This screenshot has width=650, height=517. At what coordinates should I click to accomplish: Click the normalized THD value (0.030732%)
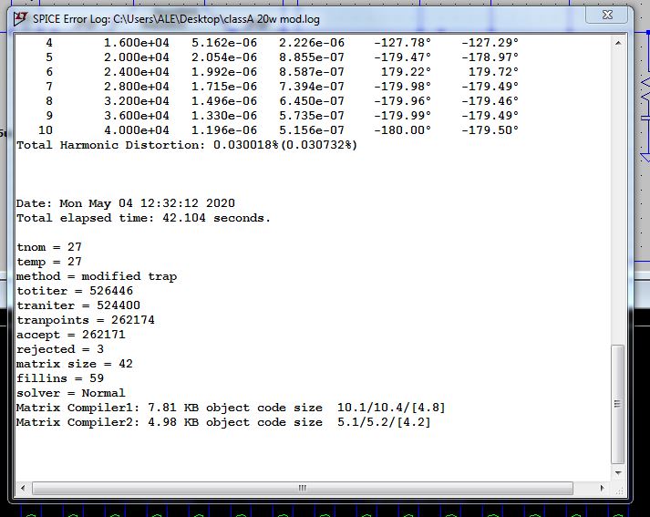319,145
